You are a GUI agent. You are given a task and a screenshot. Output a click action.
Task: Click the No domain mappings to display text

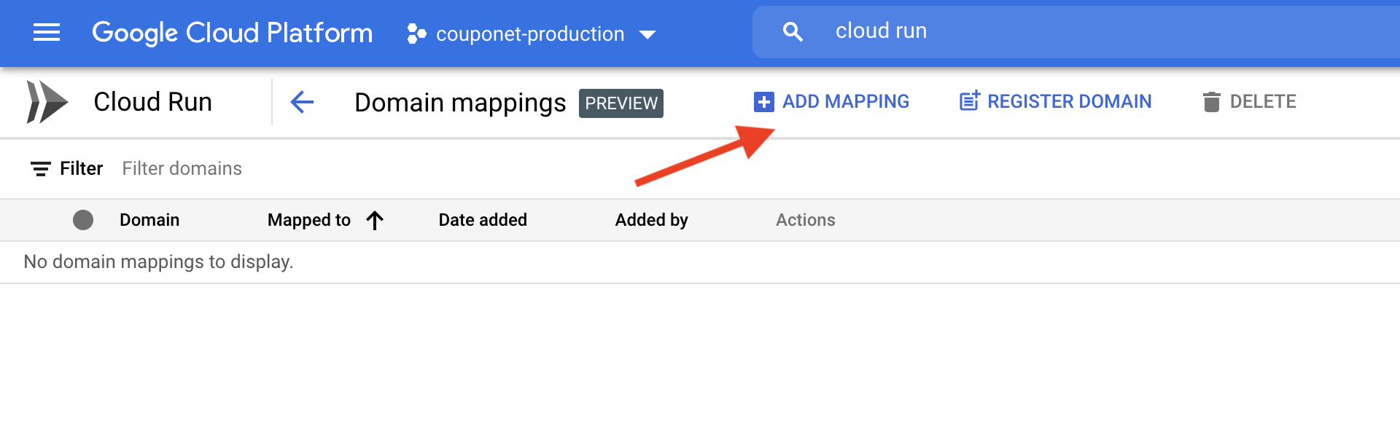[158, 262]
